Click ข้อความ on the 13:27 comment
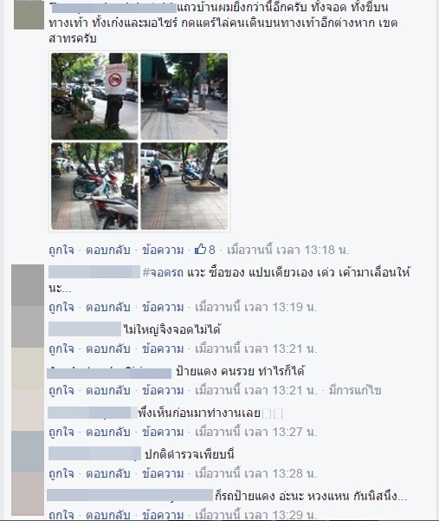The width and height of the screenshot is (439, 521). click(163, 432)
